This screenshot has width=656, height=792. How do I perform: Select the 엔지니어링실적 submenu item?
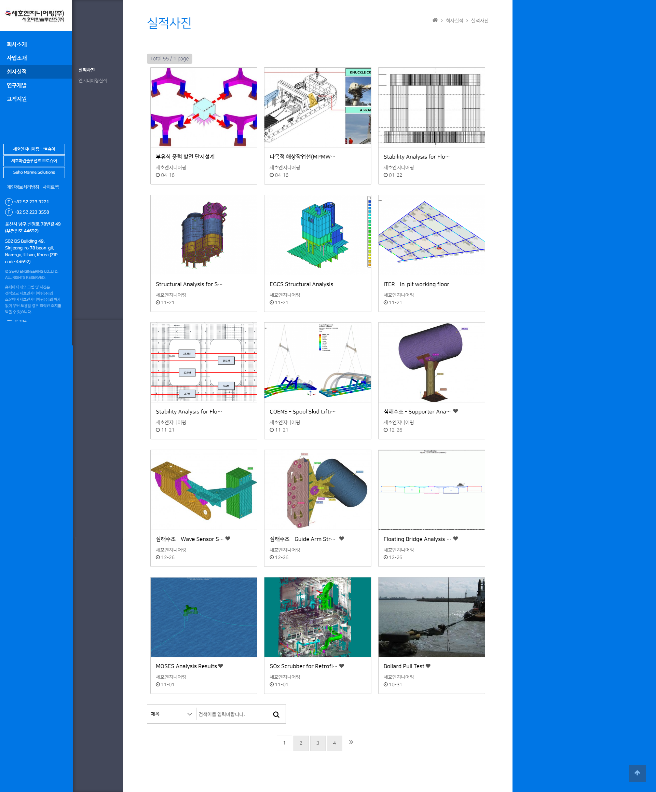(93, 81)
